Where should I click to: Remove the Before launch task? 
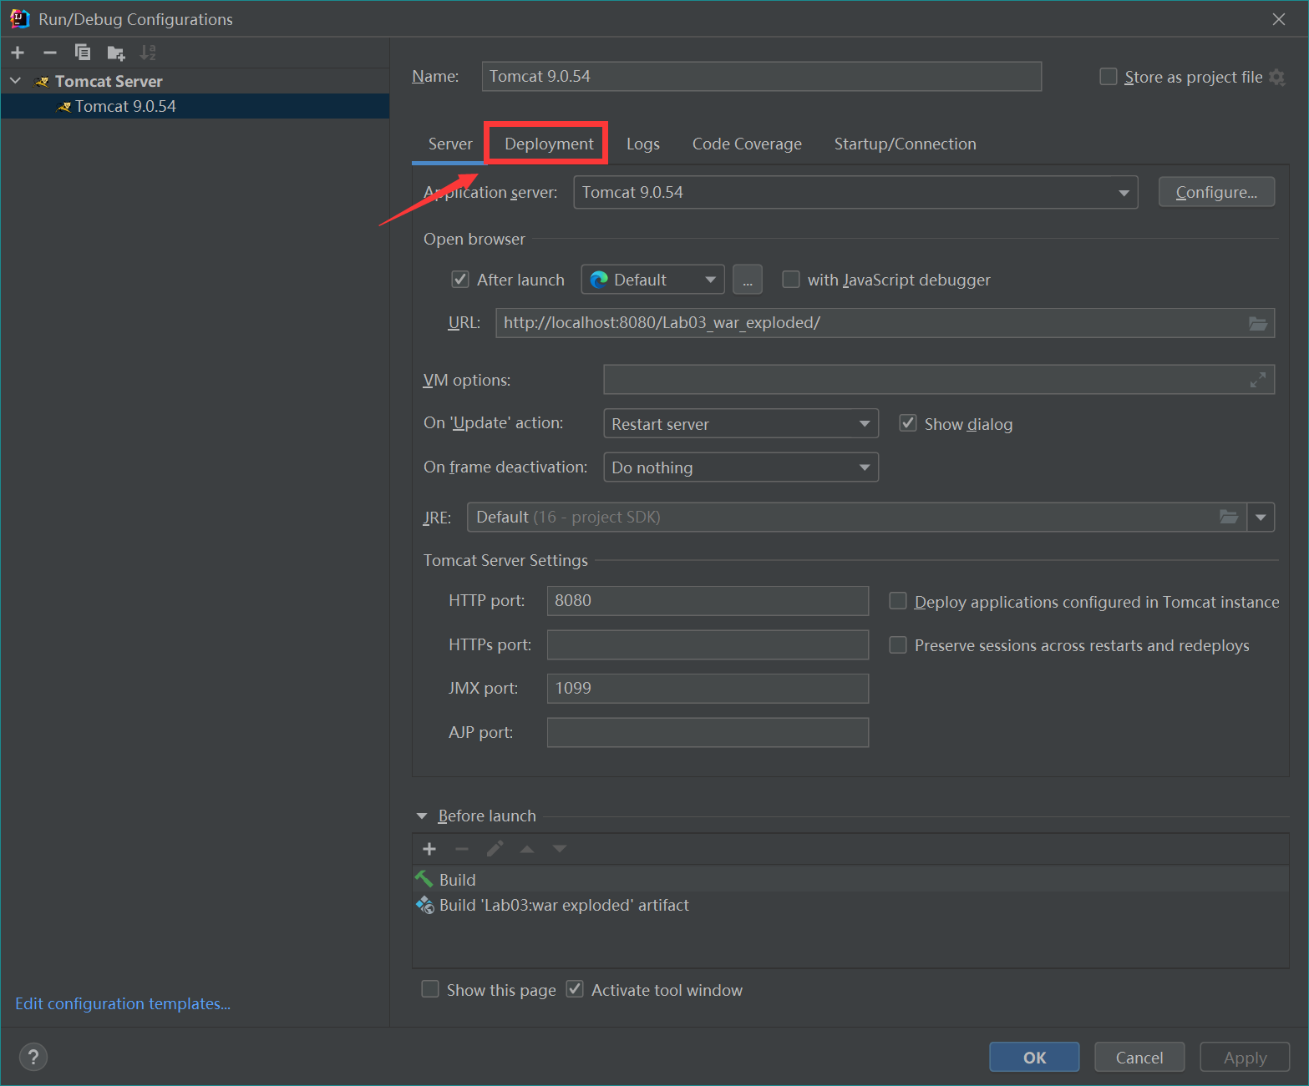pos(462,849)
